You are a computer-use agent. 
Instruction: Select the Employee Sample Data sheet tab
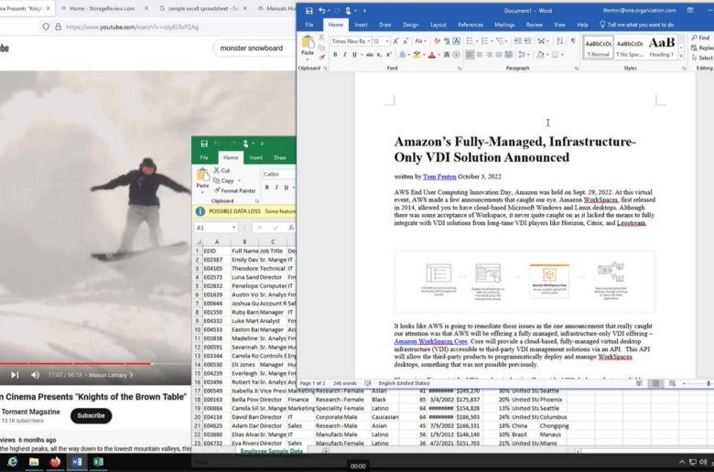tap(271, 451)
